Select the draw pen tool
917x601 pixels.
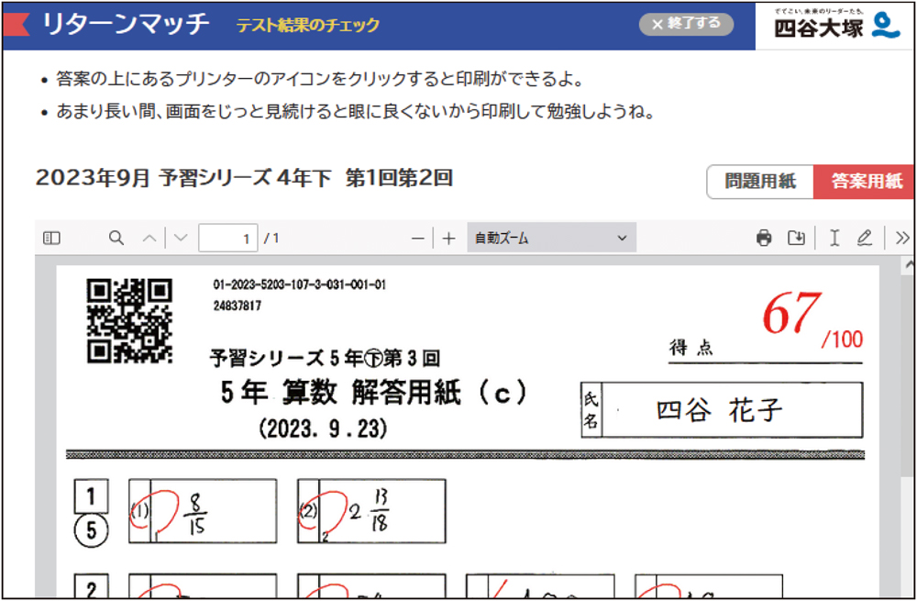(x=864, y=239)
